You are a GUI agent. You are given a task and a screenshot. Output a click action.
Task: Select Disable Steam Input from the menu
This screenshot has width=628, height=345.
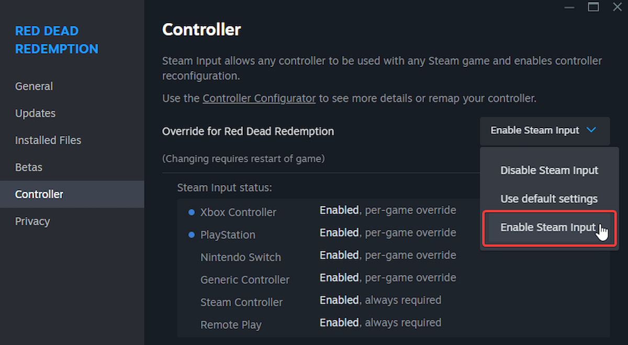coord(549,170)
